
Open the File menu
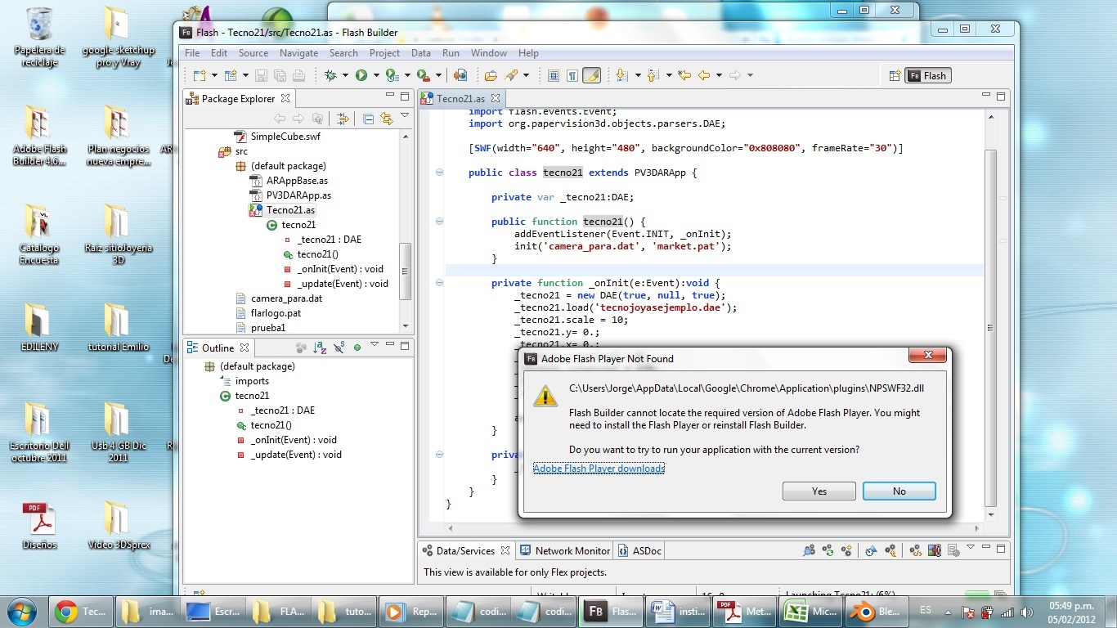192,52
